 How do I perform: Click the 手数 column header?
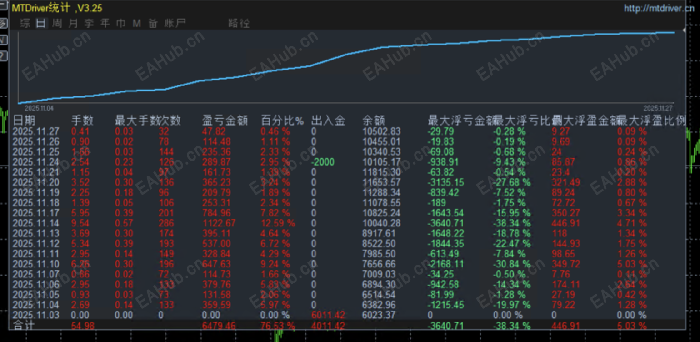82,121
